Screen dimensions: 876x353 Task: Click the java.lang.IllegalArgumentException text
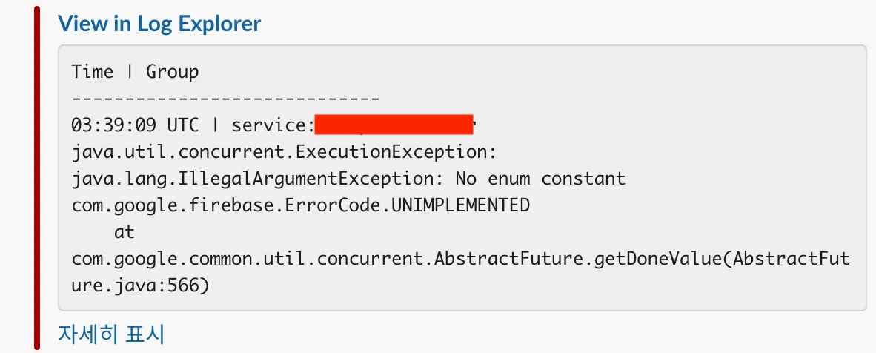coord(256,179)
